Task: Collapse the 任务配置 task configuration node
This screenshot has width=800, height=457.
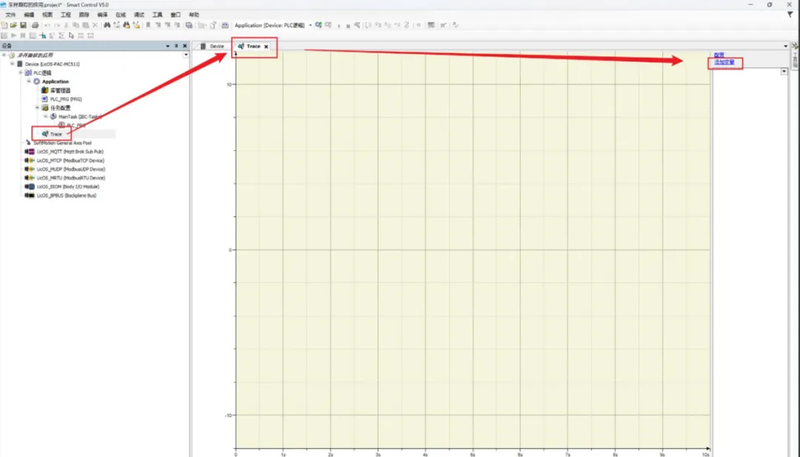Action: tap(37, 108)
